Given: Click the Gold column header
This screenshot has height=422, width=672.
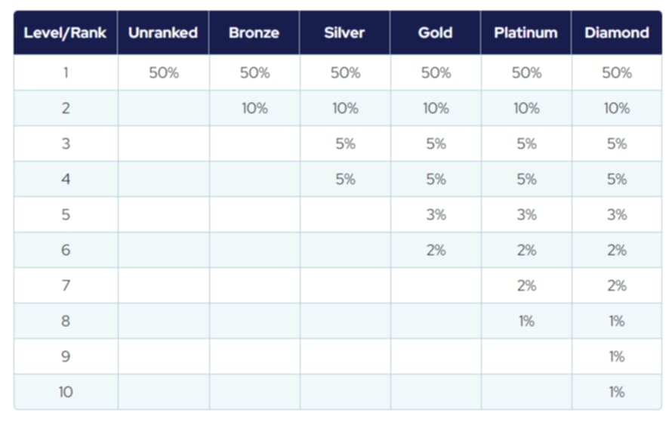Looking at the screenshot, I should (436, 32).
